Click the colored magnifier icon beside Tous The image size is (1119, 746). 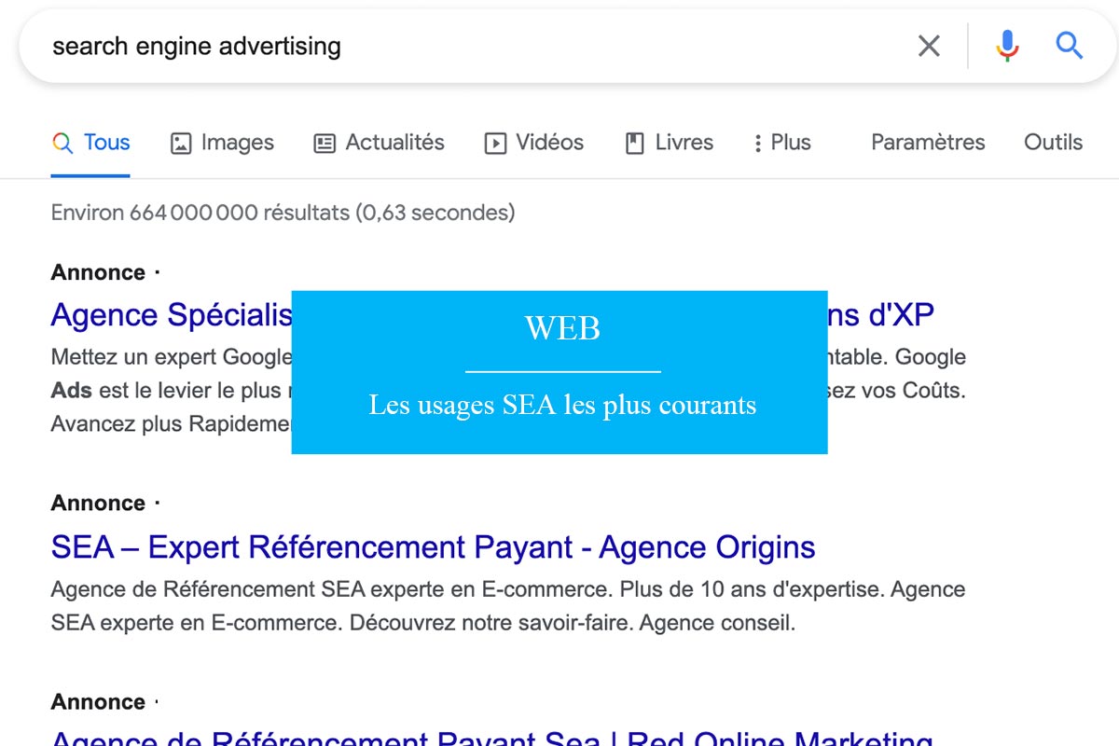[62, 143]
